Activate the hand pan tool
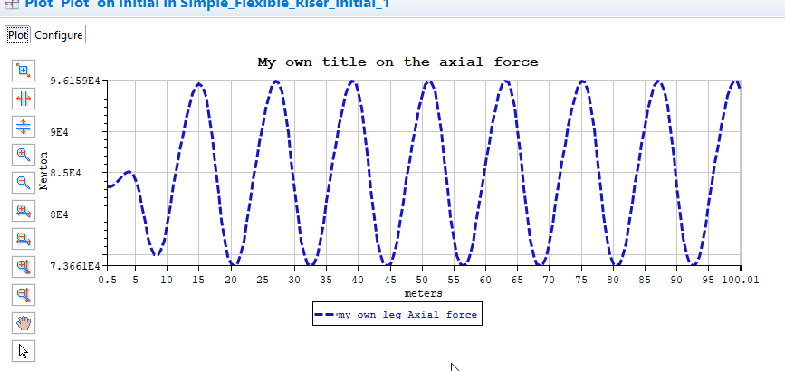This screenshot has width=785, height=371. (24, 322)
